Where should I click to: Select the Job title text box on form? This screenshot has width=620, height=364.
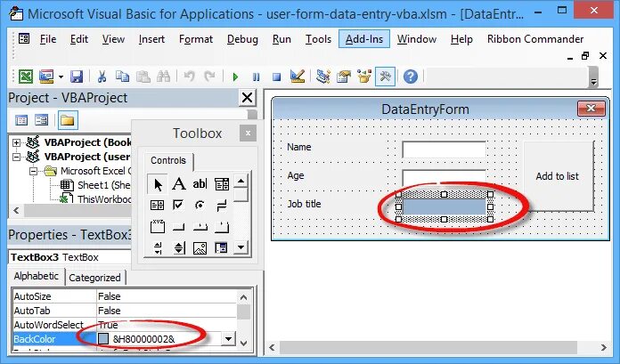(x=444, y=206)
